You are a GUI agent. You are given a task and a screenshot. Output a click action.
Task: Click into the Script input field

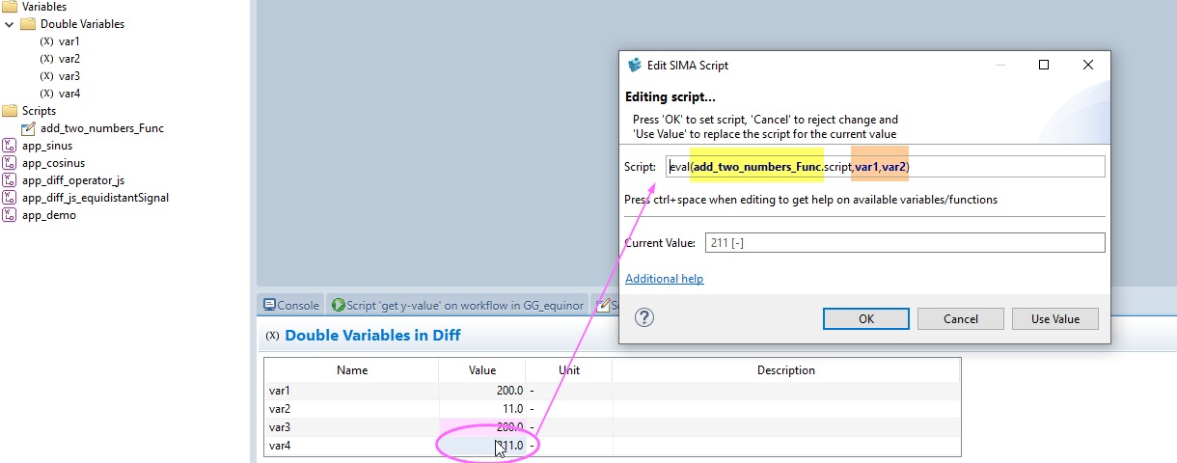pyautogui.click(x=1003, y=167)
